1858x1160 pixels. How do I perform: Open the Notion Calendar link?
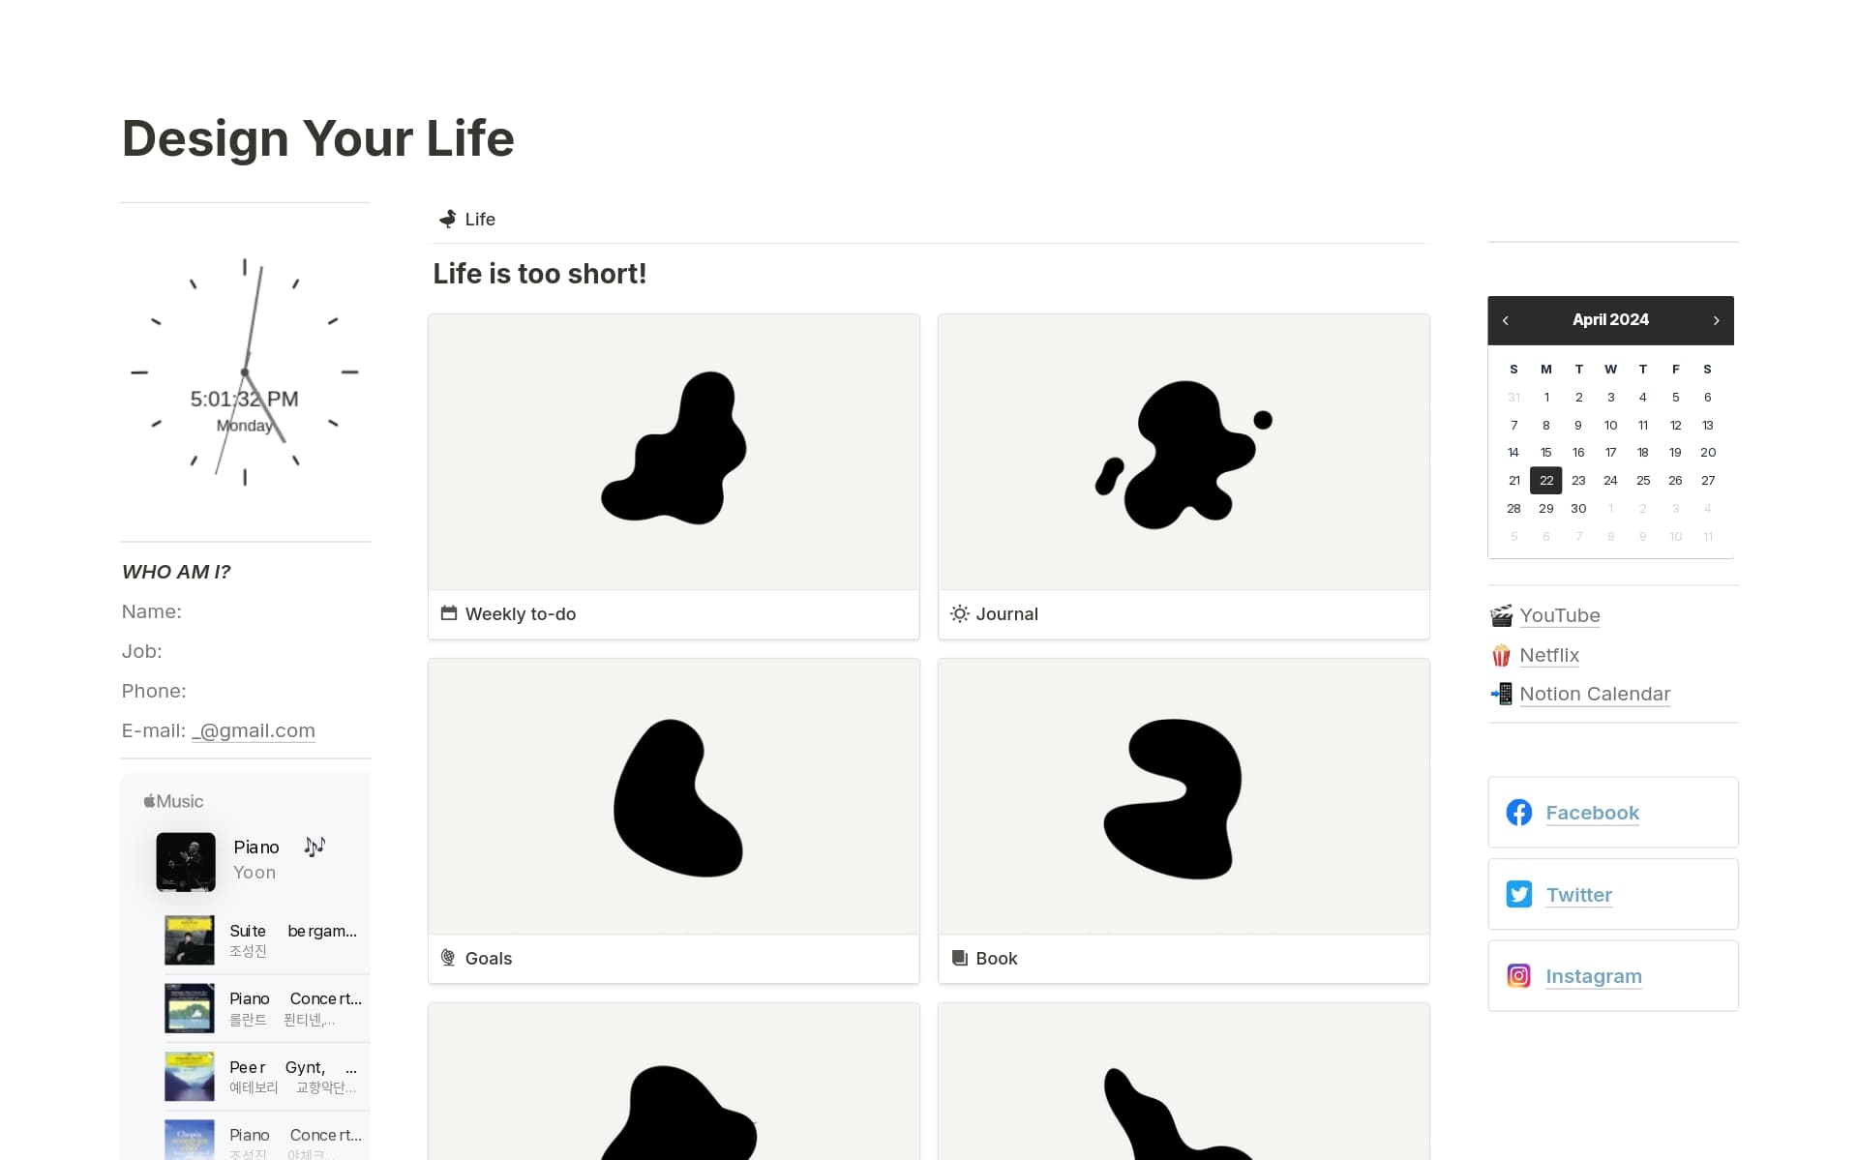1594,694
